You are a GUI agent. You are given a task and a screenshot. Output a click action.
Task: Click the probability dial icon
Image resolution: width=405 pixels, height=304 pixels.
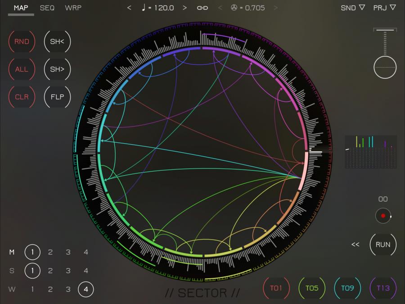(234, 8)
